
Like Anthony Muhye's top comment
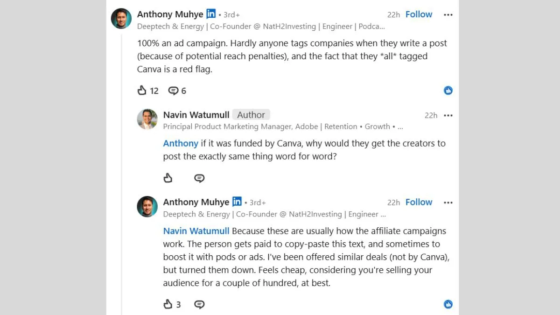point(142,91)
